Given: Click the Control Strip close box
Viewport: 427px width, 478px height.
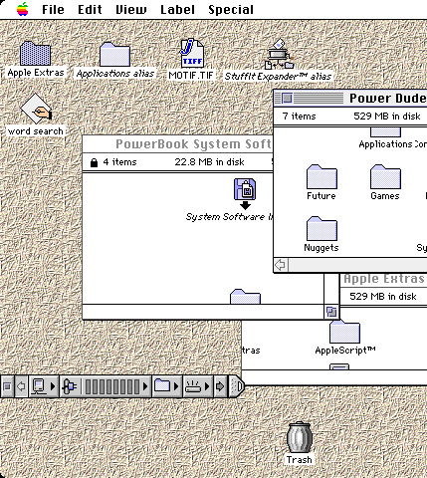Looking at the screenshot, I should click(x=7, y=386).
